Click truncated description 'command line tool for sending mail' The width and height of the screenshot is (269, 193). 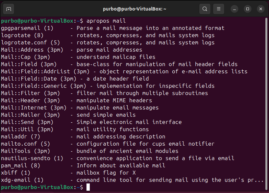(132, 180)
